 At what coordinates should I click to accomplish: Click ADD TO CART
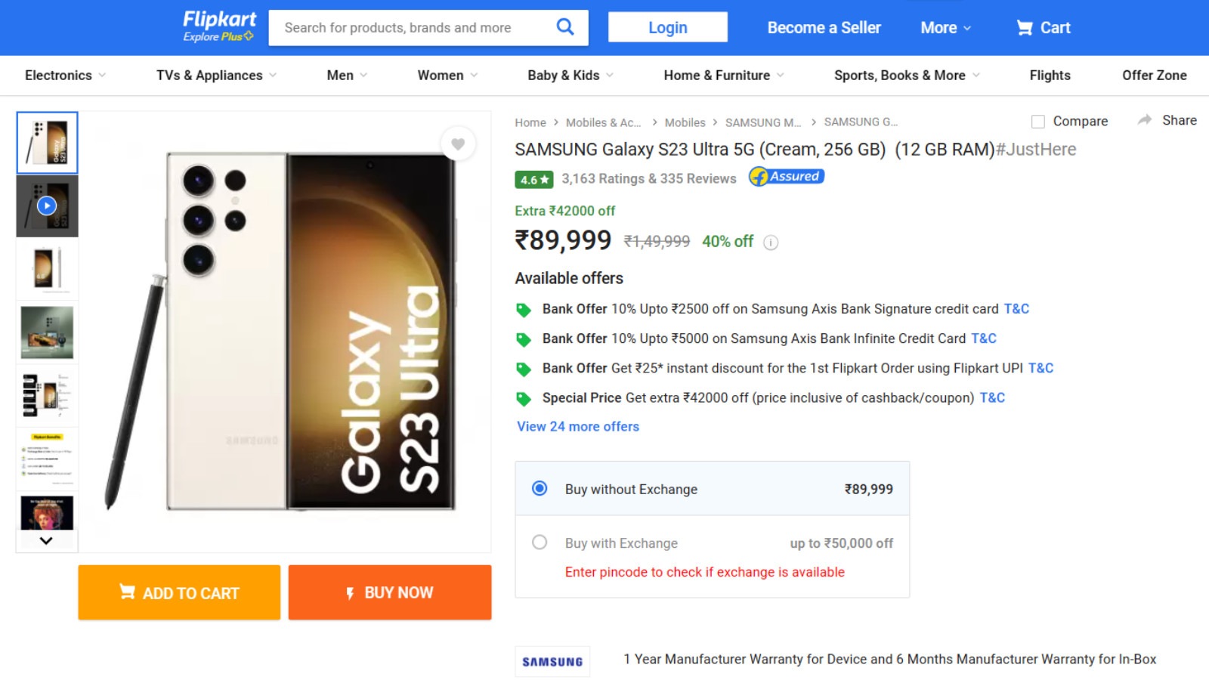coord(178,592)
